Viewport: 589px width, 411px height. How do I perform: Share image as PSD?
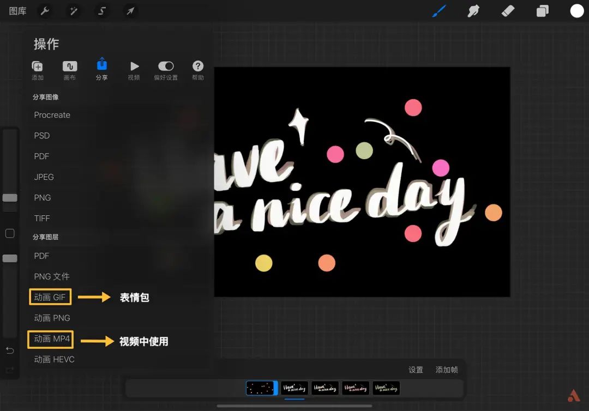41,136
